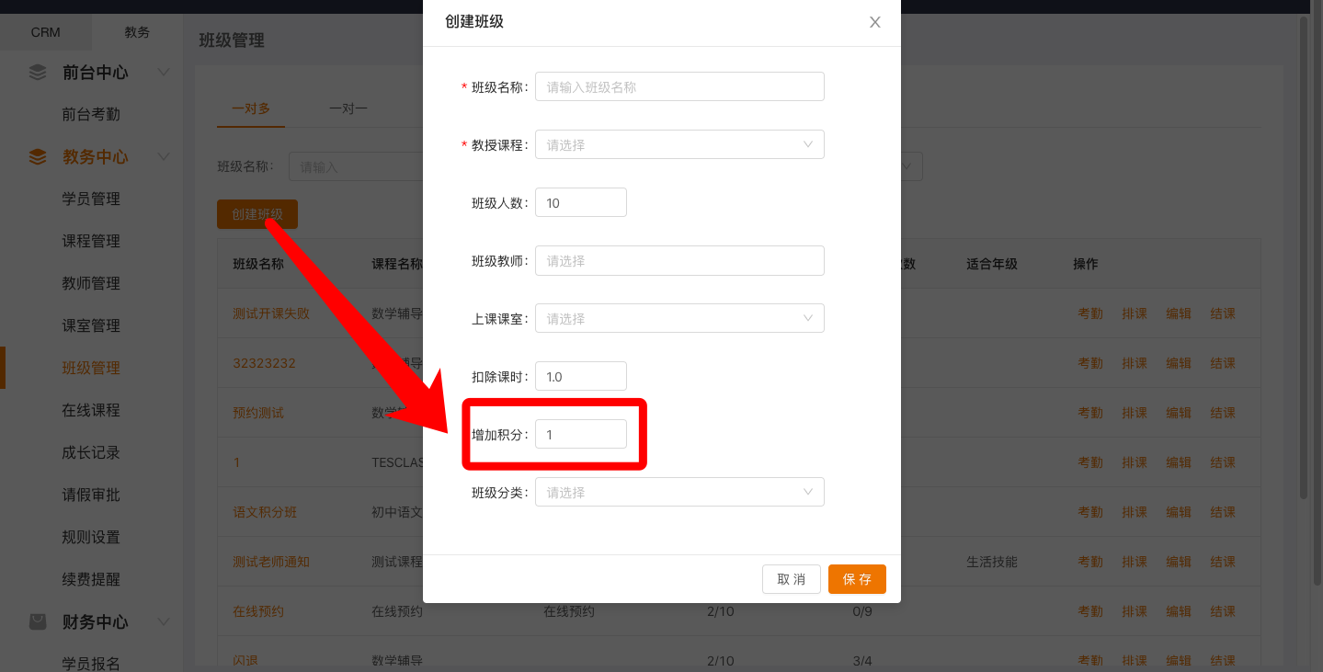Screen dimensions: 1323x672
Task: Switch to the CRM tab
Action: pos(45,32)
